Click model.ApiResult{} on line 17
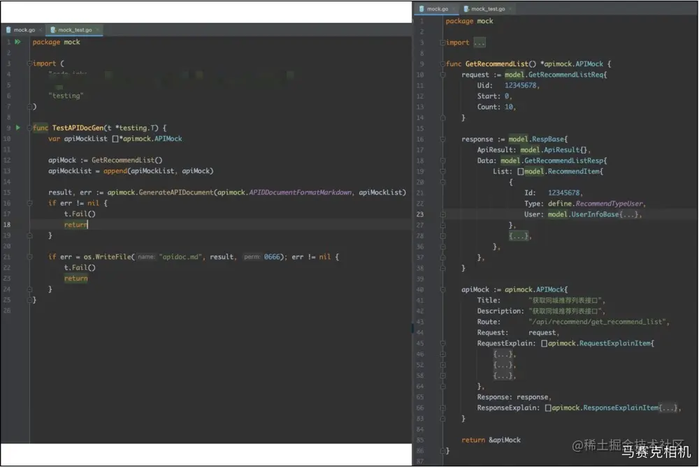This screenshot has width=699, height=467. click(554, 150)
